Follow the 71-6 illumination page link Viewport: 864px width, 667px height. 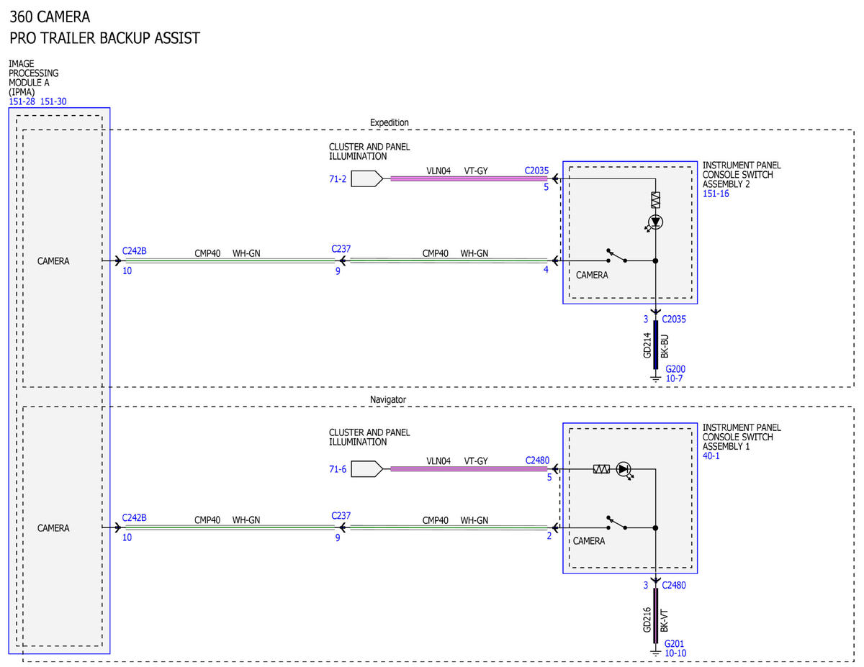point(338,470)
